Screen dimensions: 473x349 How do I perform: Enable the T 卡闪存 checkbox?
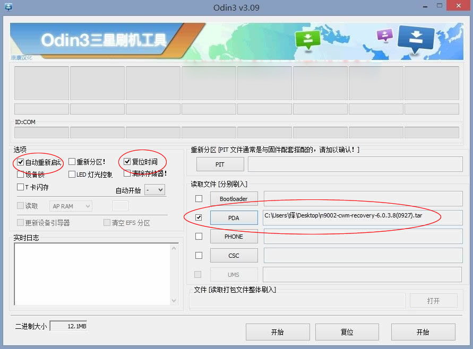pyautogui.click(x=20, y=187)
